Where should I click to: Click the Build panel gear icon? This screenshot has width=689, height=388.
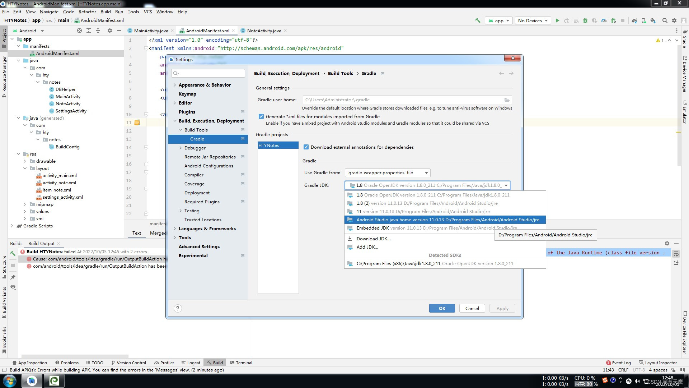click(x=667, y=243)
